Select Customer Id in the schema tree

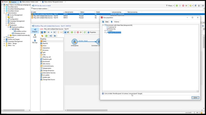pyautogui.click(x=112, y=27)
